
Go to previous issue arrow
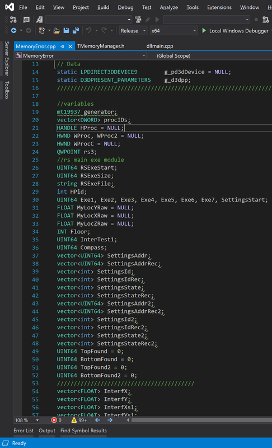coord(97,420)
